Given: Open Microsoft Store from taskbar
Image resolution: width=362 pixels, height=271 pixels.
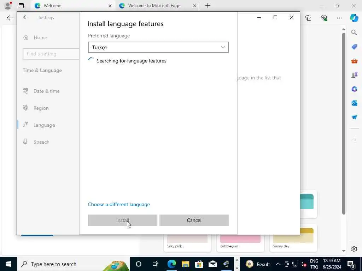Looking at the screenshot, I should (x=199, y=264).
